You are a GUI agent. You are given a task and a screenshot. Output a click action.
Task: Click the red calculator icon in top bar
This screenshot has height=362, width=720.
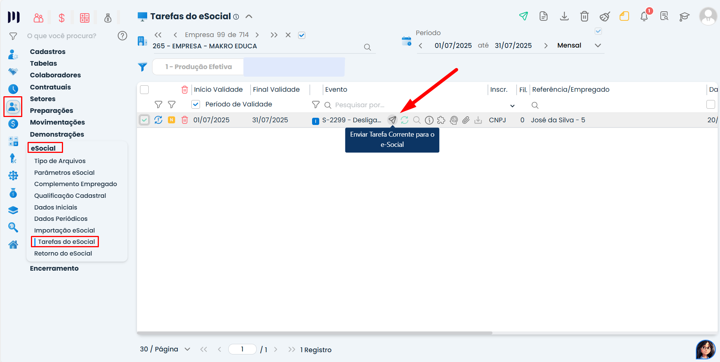point(85,18)
